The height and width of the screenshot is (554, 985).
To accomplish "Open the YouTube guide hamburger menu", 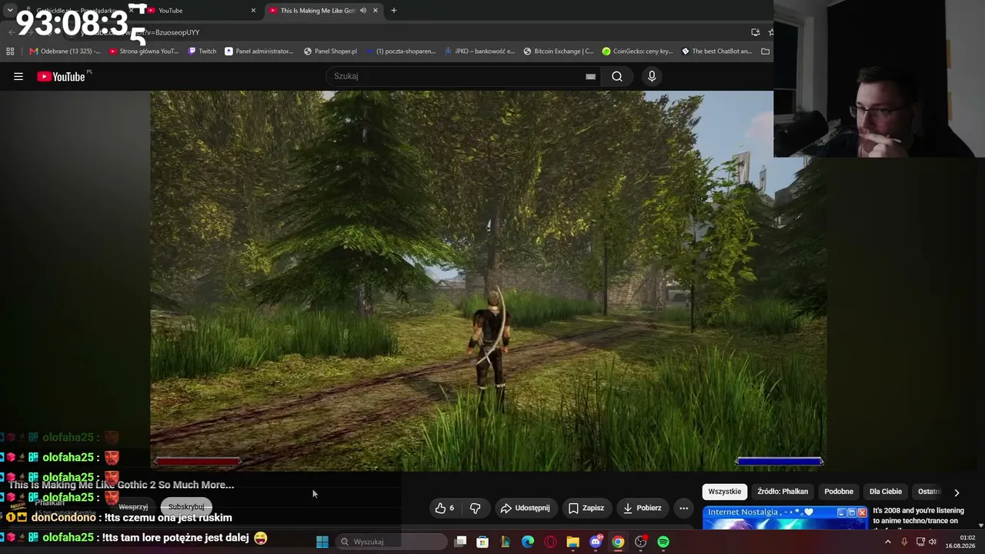I will click(x=18, y=76).
